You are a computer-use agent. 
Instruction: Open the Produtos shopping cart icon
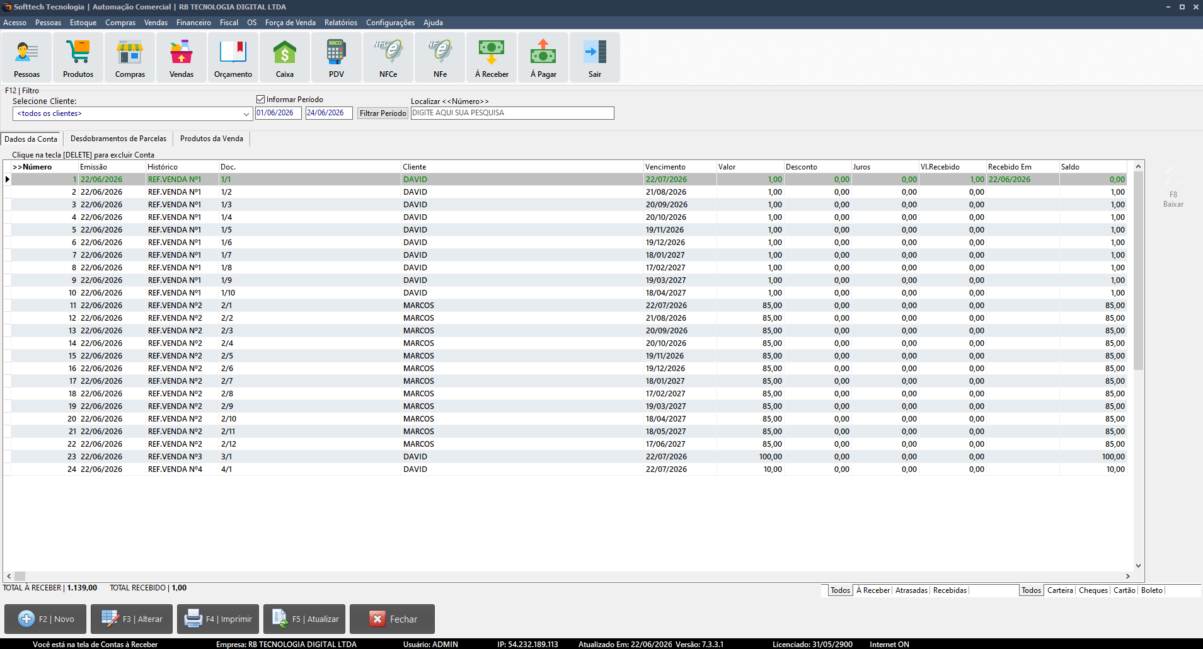pyautogui.click(x=78, y=57)
